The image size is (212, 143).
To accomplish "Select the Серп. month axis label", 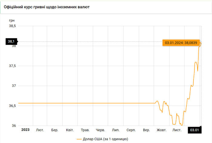I will 131,130.
